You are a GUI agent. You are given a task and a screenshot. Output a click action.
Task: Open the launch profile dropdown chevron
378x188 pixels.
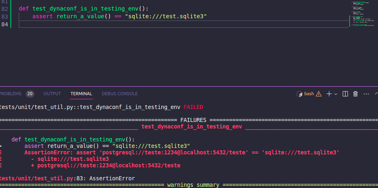pyautogui.click(x=335, y=94)
